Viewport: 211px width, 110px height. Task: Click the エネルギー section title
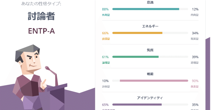tap(150, 26)
